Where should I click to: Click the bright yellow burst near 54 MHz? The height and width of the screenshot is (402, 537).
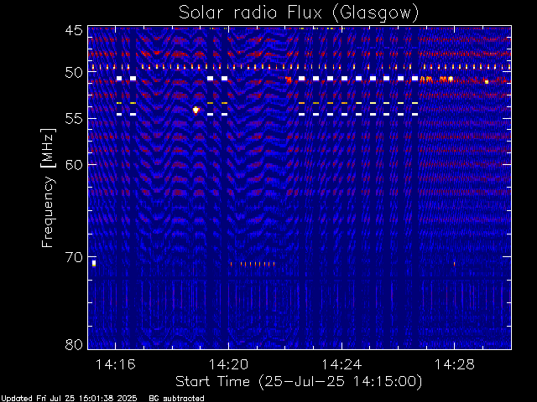click(x=196, y=110)
